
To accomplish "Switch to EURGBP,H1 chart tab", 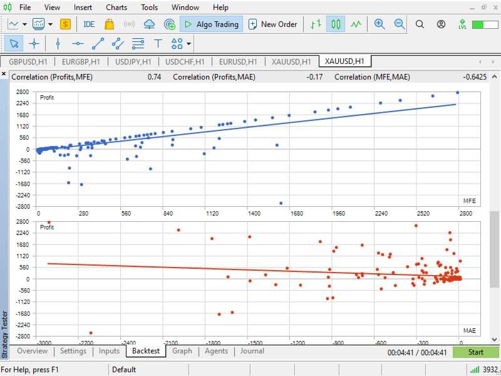I will tap(81, 61).
